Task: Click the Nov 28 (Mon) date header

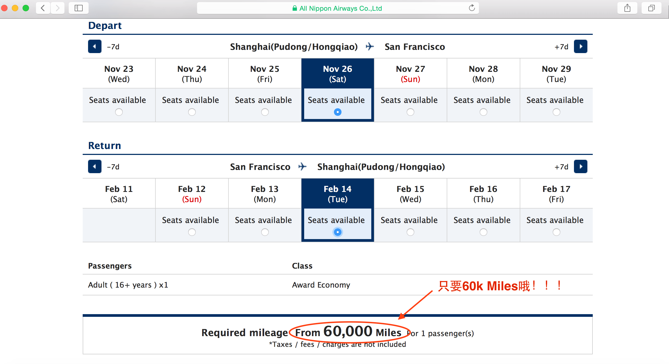Action: pyautogui.click(x=483, y=74)
